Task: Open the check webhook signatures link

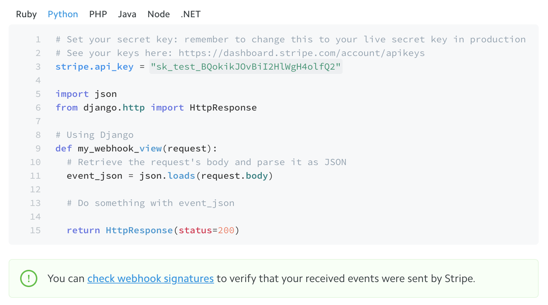Action: point(150,278)
